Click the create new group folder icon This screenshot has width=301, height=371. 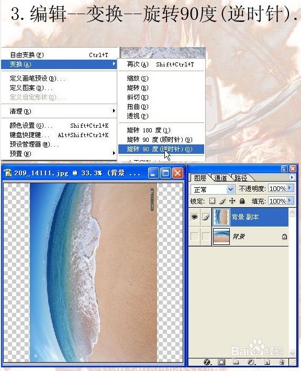pos(236,362)
